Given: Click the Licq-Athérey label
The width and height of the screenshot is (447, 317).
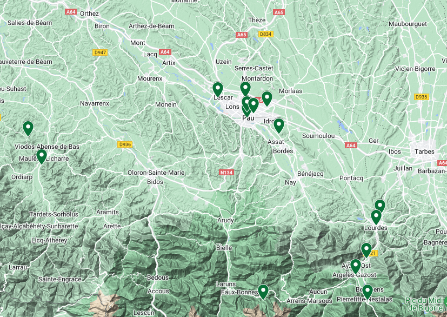Looking at the screenshot, I should (x=49, y=241).
